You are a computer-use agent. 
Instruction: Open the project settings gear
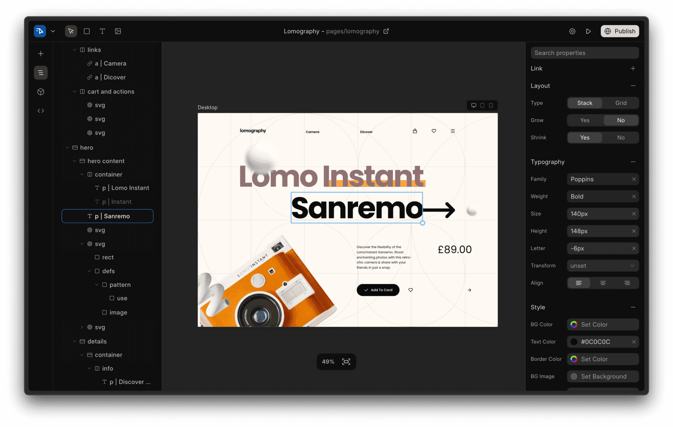pyautogui.click(x=572, y=31)
